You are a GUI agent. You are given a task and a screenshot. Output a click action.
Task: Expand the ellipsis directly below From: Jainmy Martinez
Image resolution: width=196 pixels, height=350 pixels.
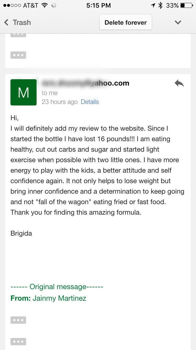tap(18, 320)
